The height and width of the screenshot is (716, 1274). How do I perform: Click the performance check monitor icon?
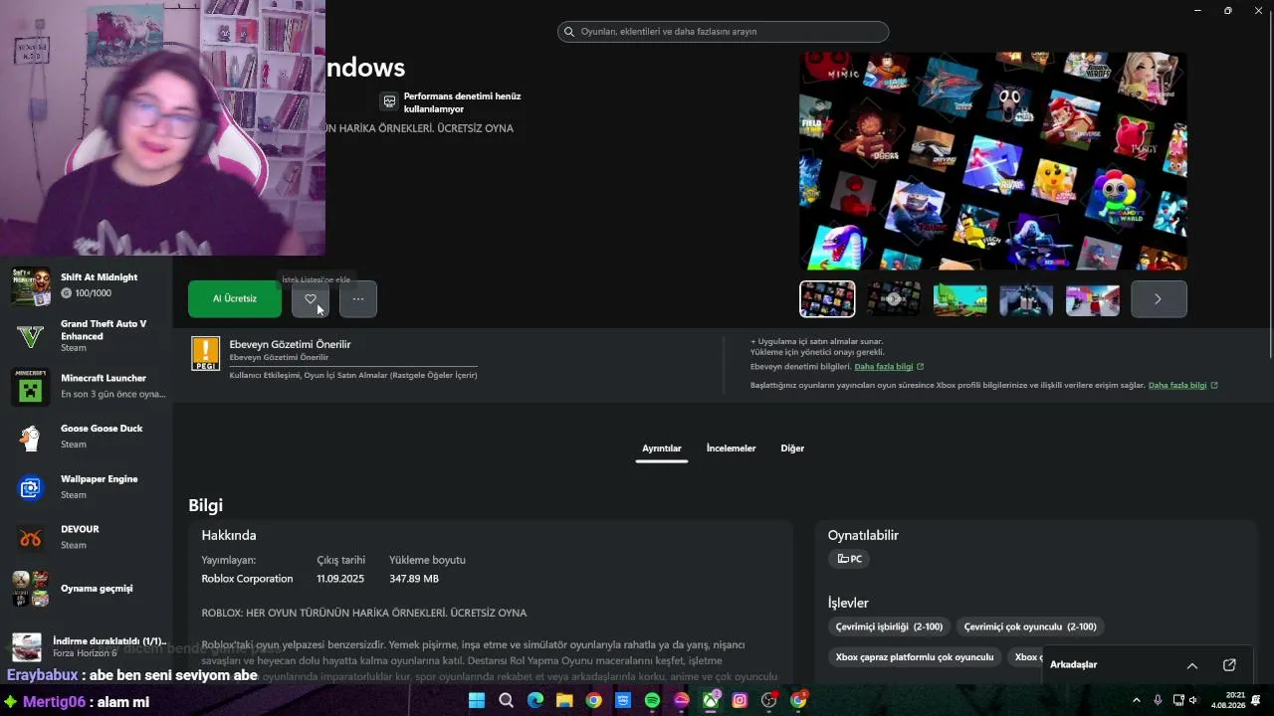pyautogui.click(x=389, y=101)
